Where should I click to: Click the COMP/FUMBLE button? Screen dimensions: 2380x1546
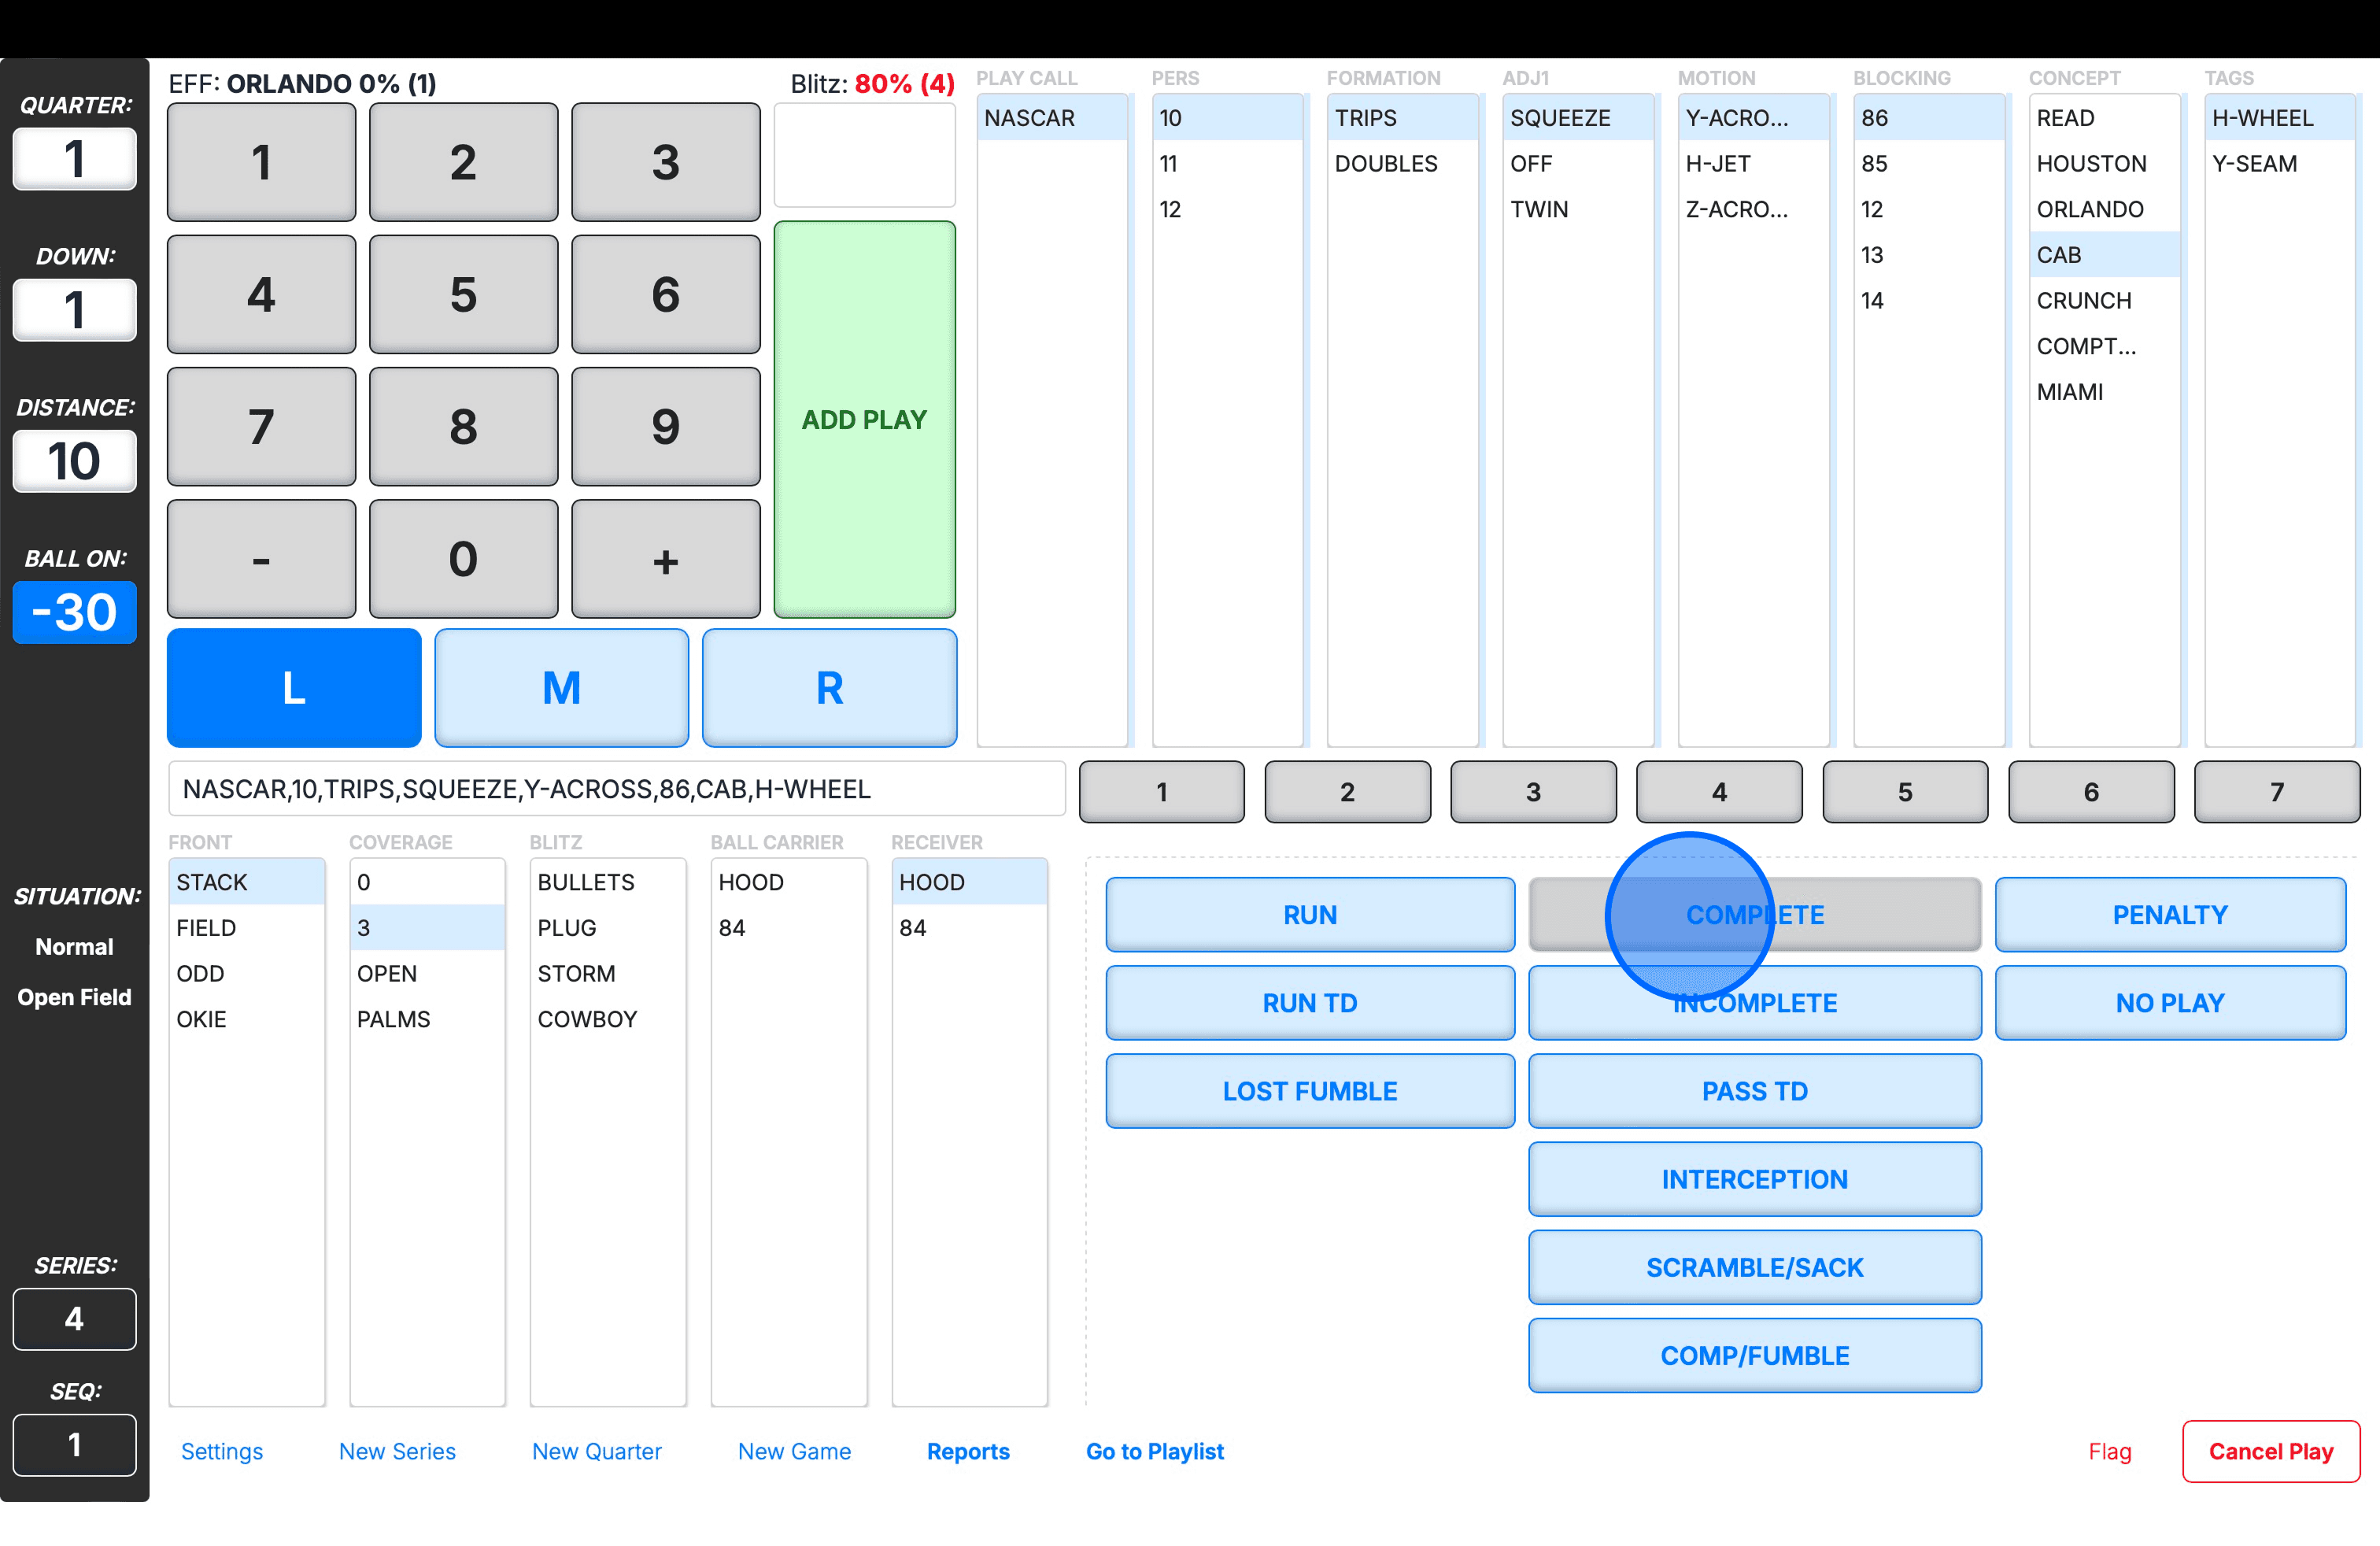[x=1755, y=1356]
